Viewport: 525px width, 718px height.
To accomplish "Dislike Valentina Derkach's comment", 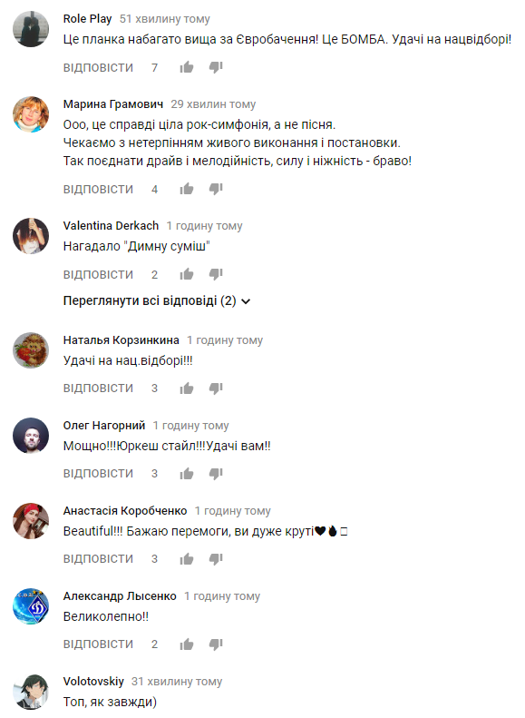I will [216, 274].
